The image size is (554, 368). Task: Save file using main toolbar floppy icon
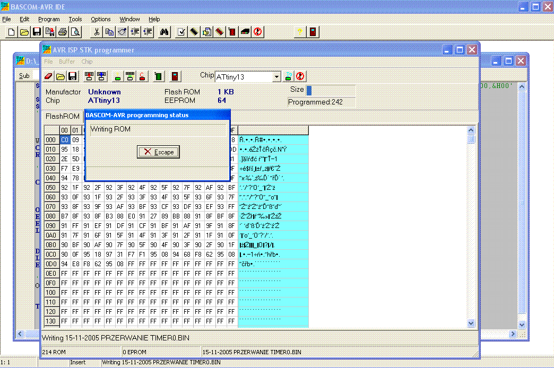click(37, 32)
